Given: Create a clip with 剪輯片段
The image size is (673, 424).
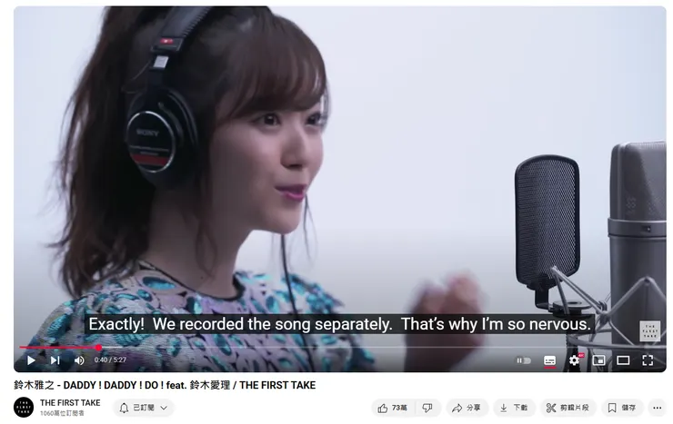Looking at the screenshot, I should tap(568, 408).
